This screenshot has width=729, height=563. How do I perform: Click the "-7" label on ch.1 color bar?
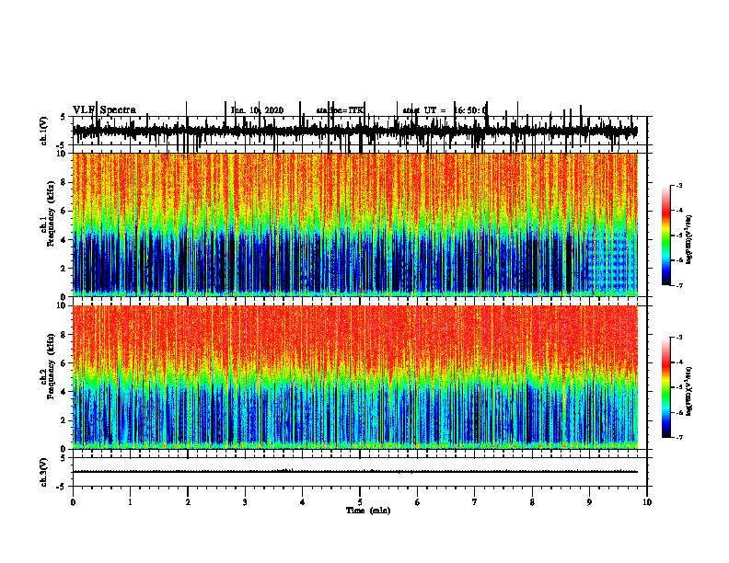point(679,285)
